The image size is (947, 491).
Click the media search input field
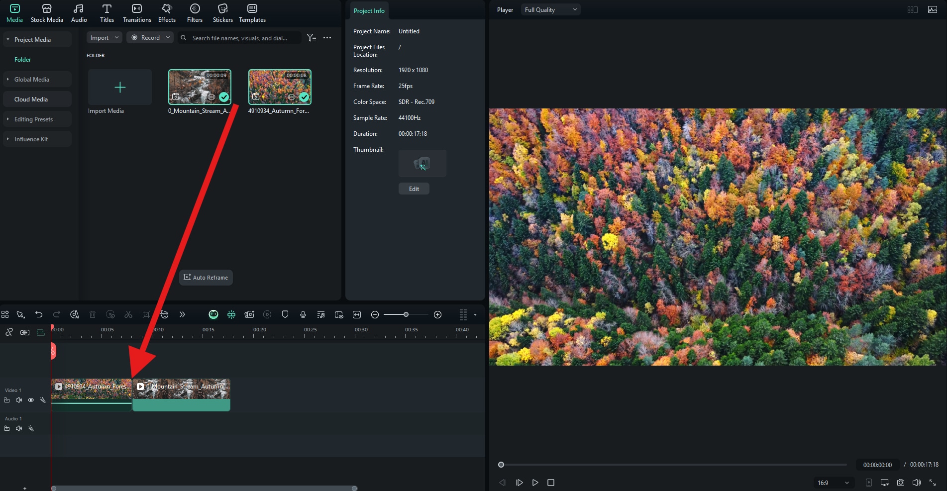(240, 38)
